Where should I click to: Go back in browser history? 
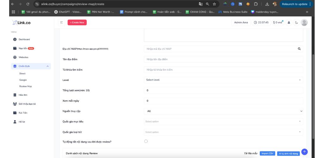tap(13, 4)
